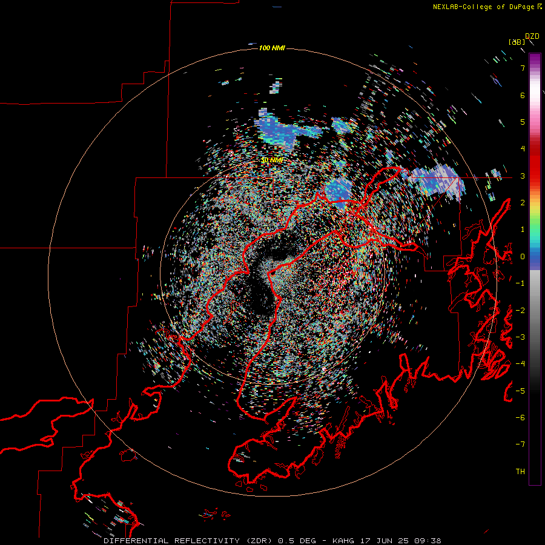Click the -1 value on the color scale
The width and height of the screenshot is (545, 545).
pyautogui.click(x=520, y=283)
